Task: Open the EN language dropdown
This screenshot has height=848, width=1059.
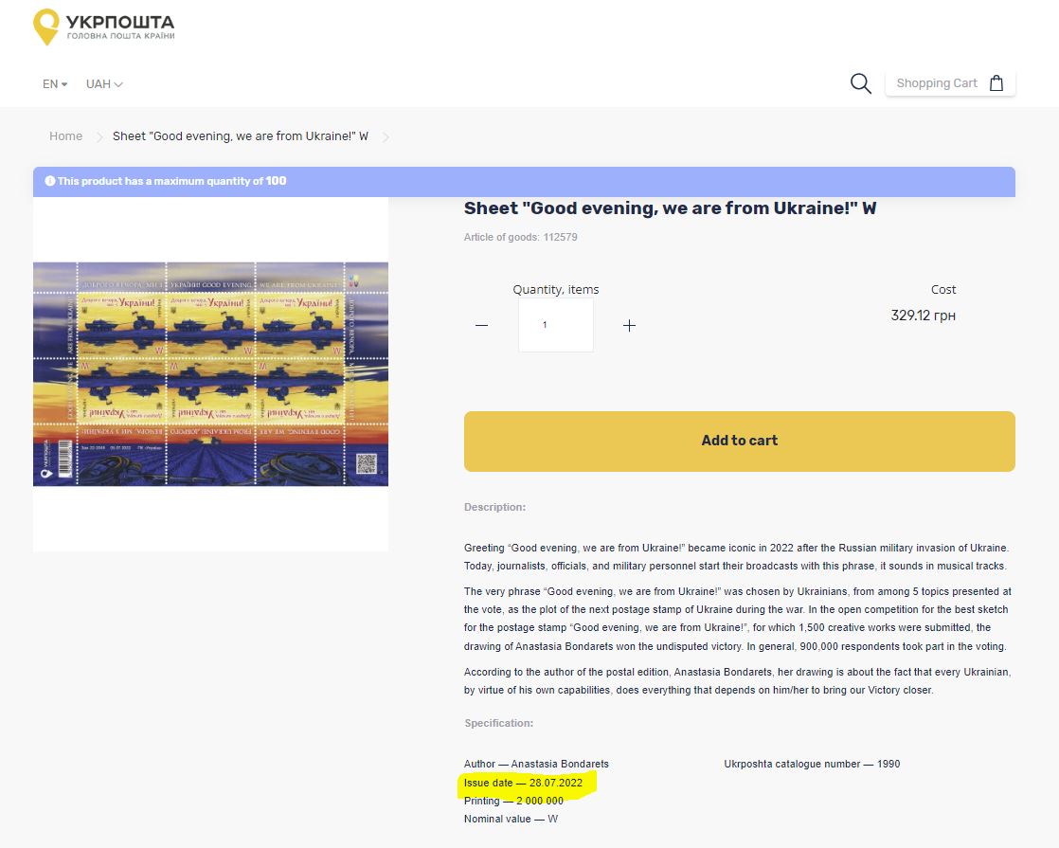Action: point(55,83)
